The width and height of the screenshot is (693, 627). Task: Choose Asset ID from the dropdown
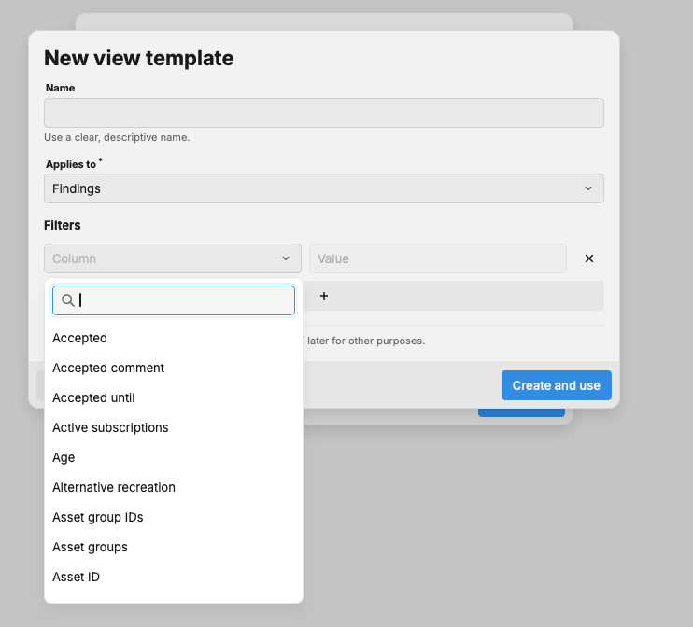[76, 577]
